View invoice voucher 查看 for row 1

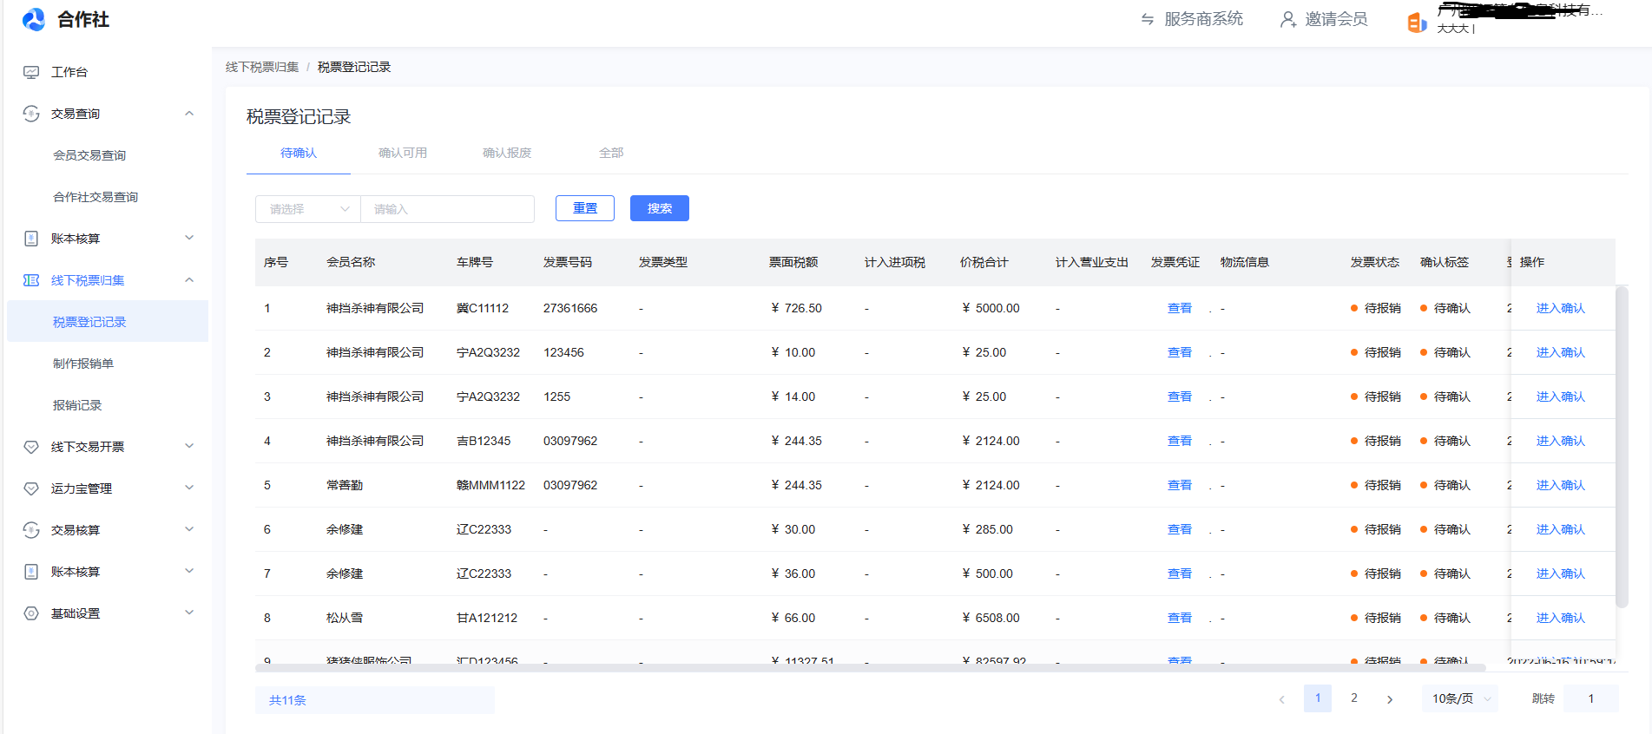1180,308
